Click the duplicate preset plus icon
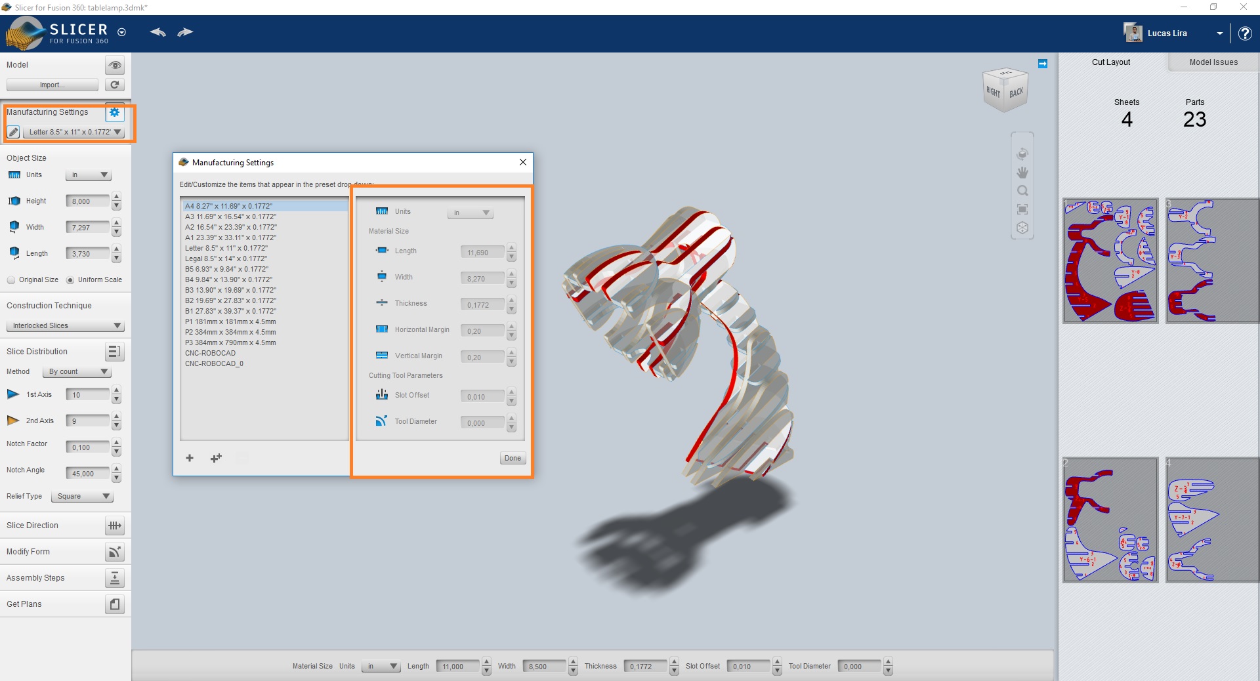 (x=216, y=458)
